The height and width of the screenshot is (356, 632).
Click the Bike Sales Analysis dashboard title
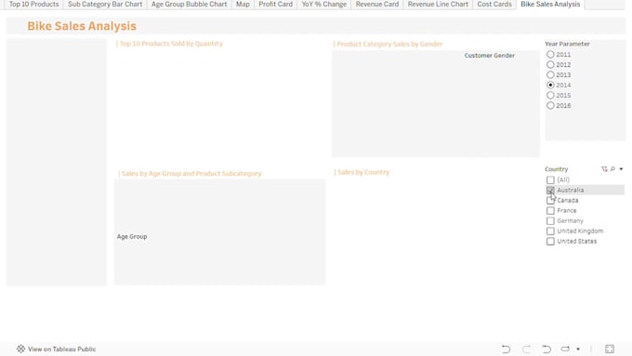82,26
